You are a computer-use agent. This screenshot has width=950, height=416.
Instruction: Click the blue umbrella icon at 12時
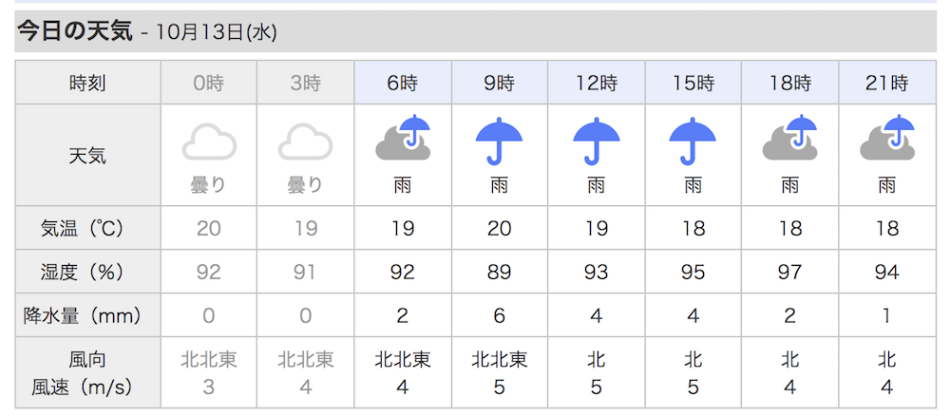pyautogui.click(x=597, y=142)
